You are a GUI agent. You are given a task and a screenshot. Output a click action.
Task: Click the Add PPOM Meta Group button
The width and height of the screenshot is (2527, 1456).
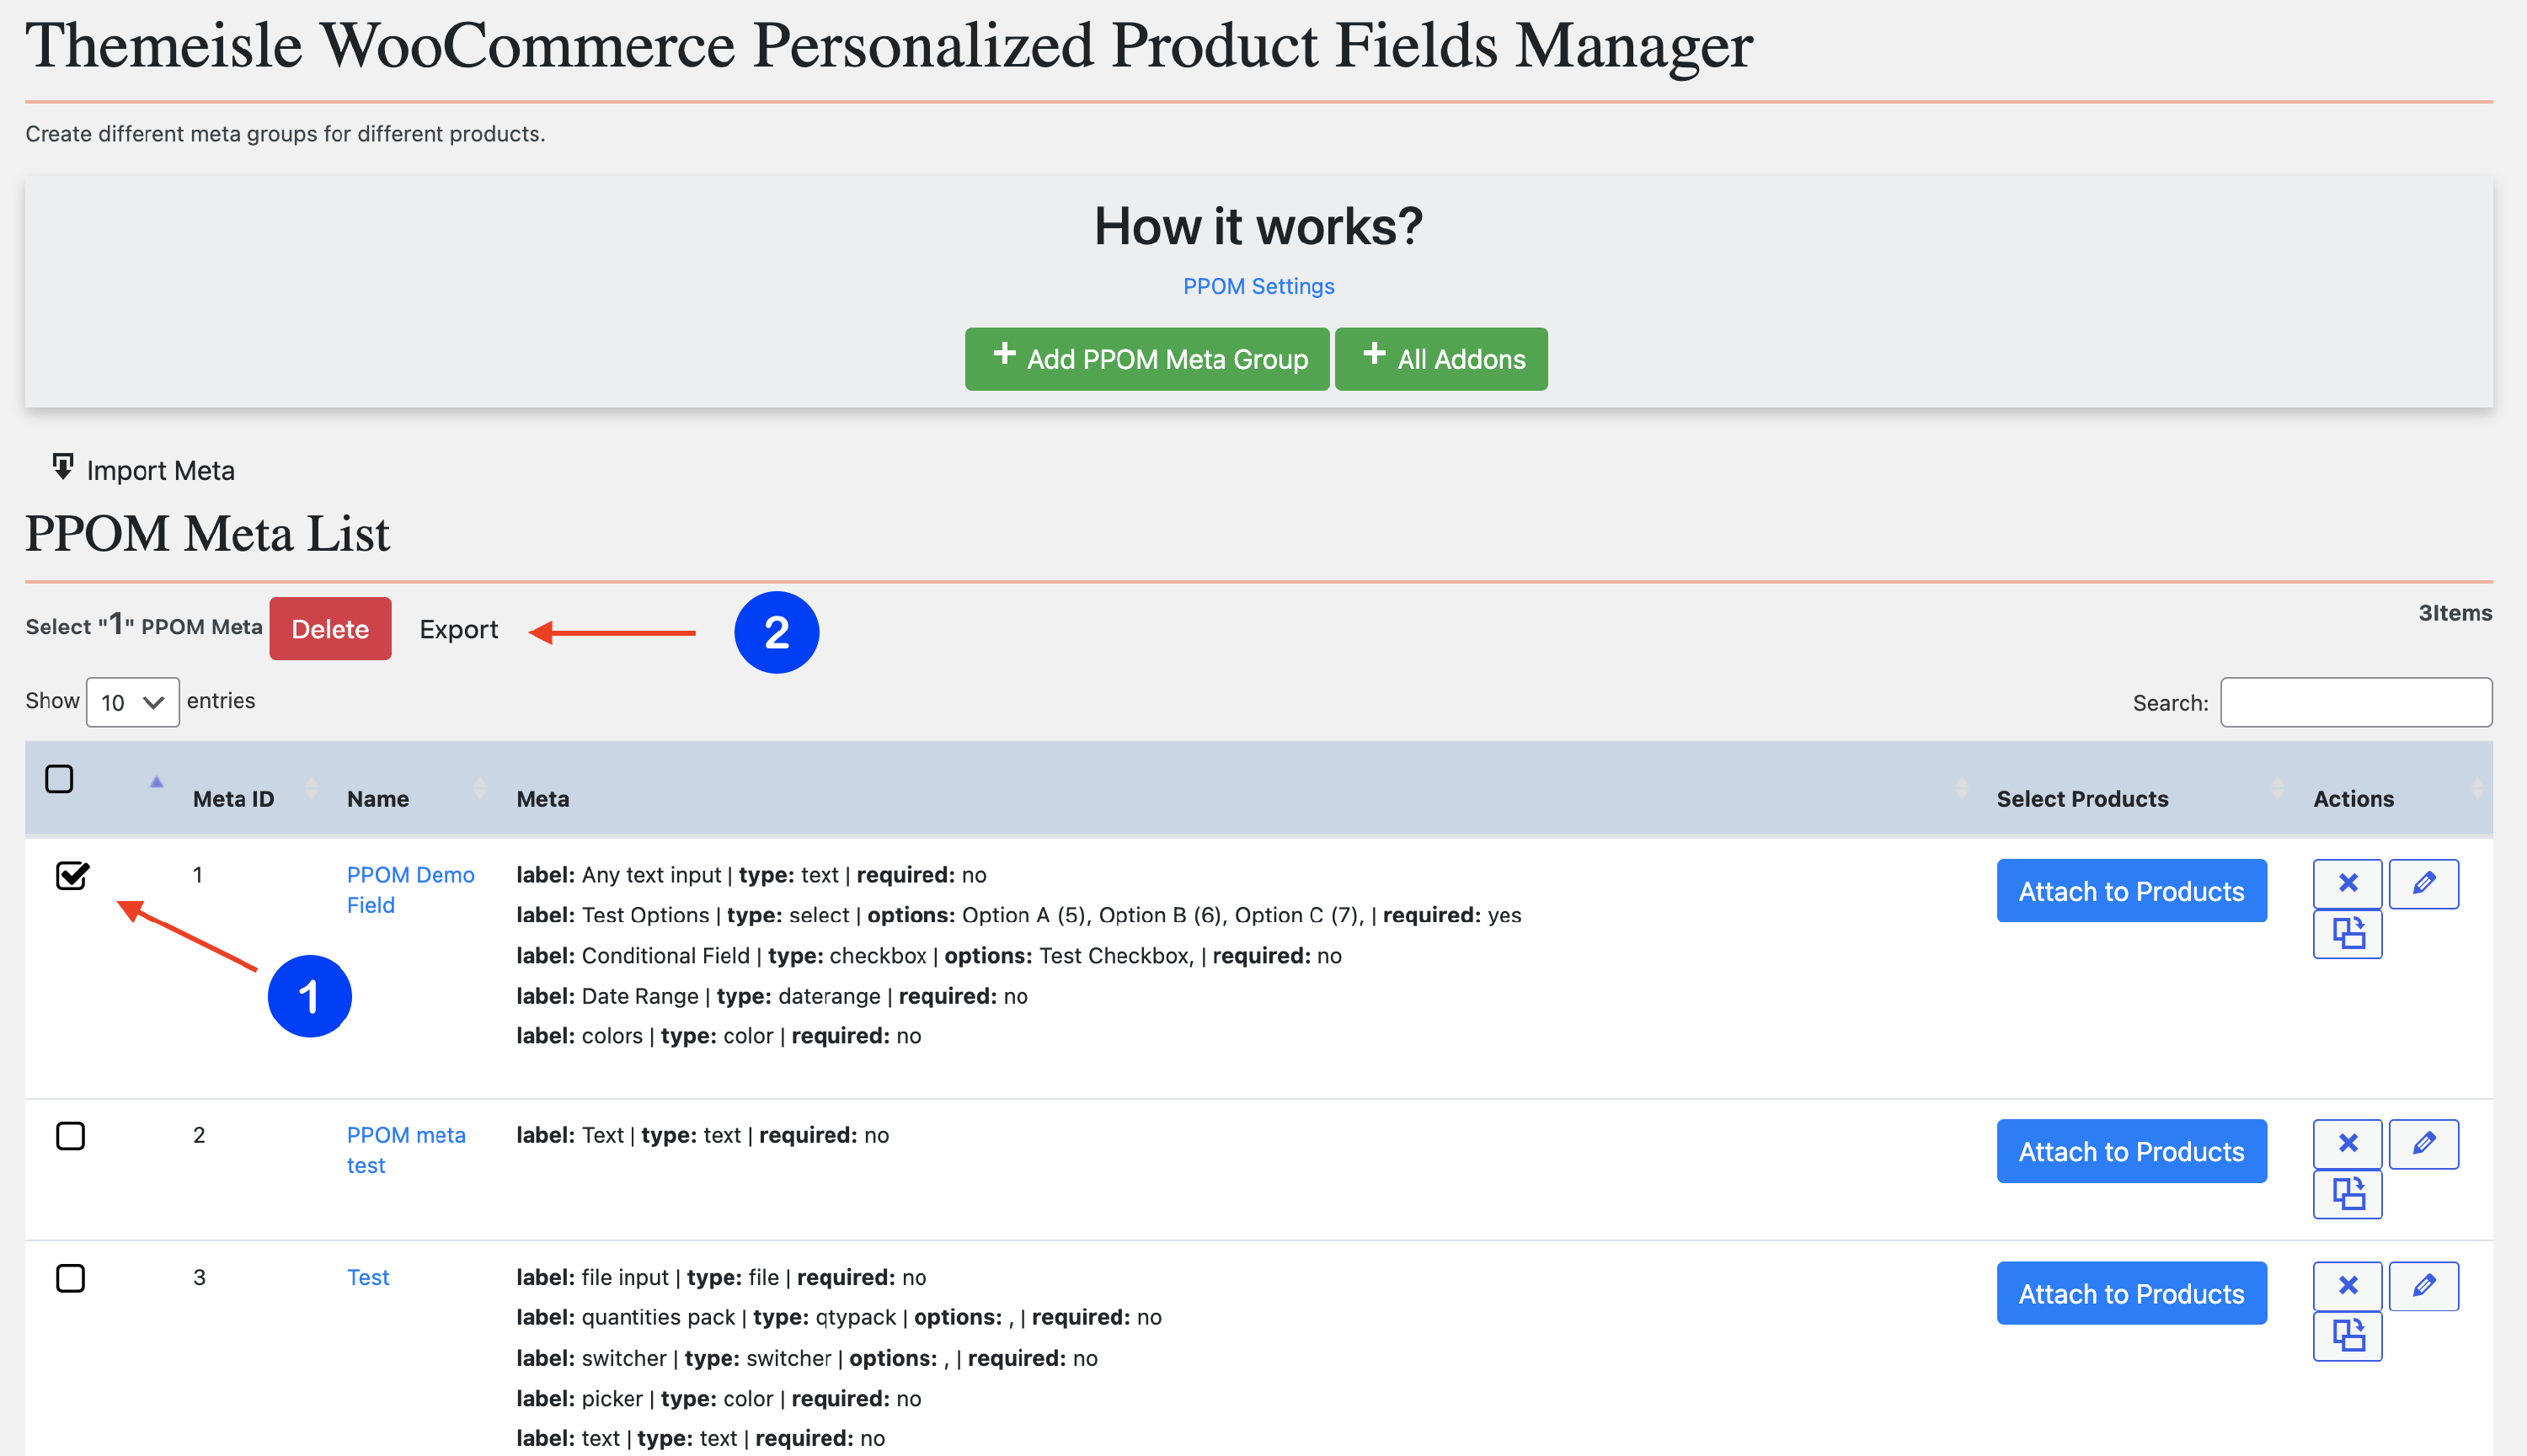click(x=1146, y=359)
